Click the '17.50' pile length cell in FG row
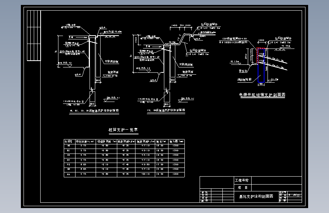This screenshot has height=213, width=329. point(160,164)
